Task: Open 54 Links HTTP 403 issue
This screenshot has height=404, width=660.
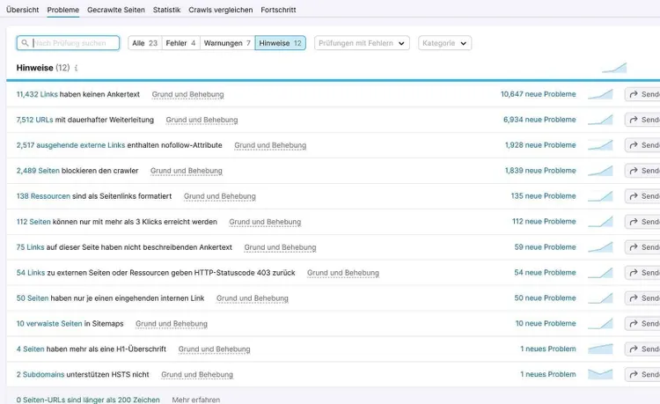Action: pyautogui.click(x=31, y=273)
